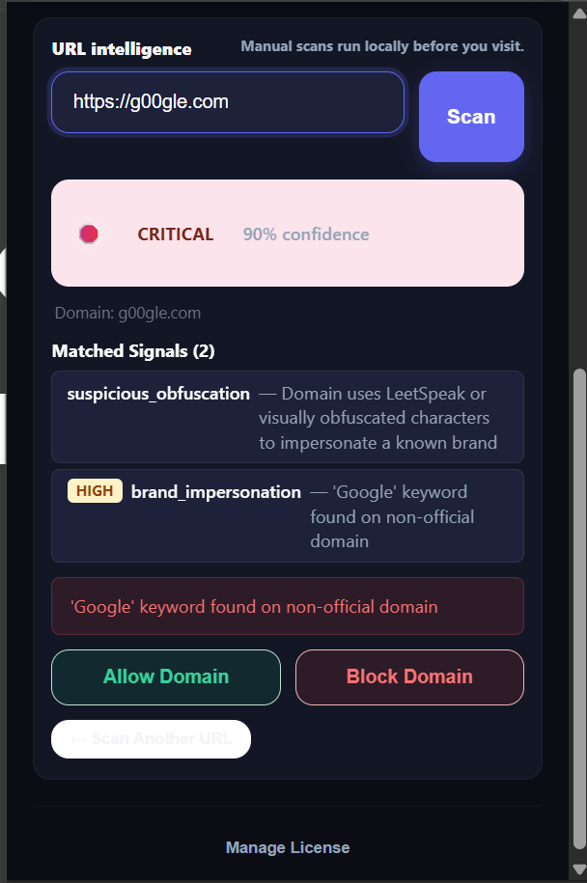Click the 'Manual scans run locally' note
587x883 pixels.
coord(382,46)
